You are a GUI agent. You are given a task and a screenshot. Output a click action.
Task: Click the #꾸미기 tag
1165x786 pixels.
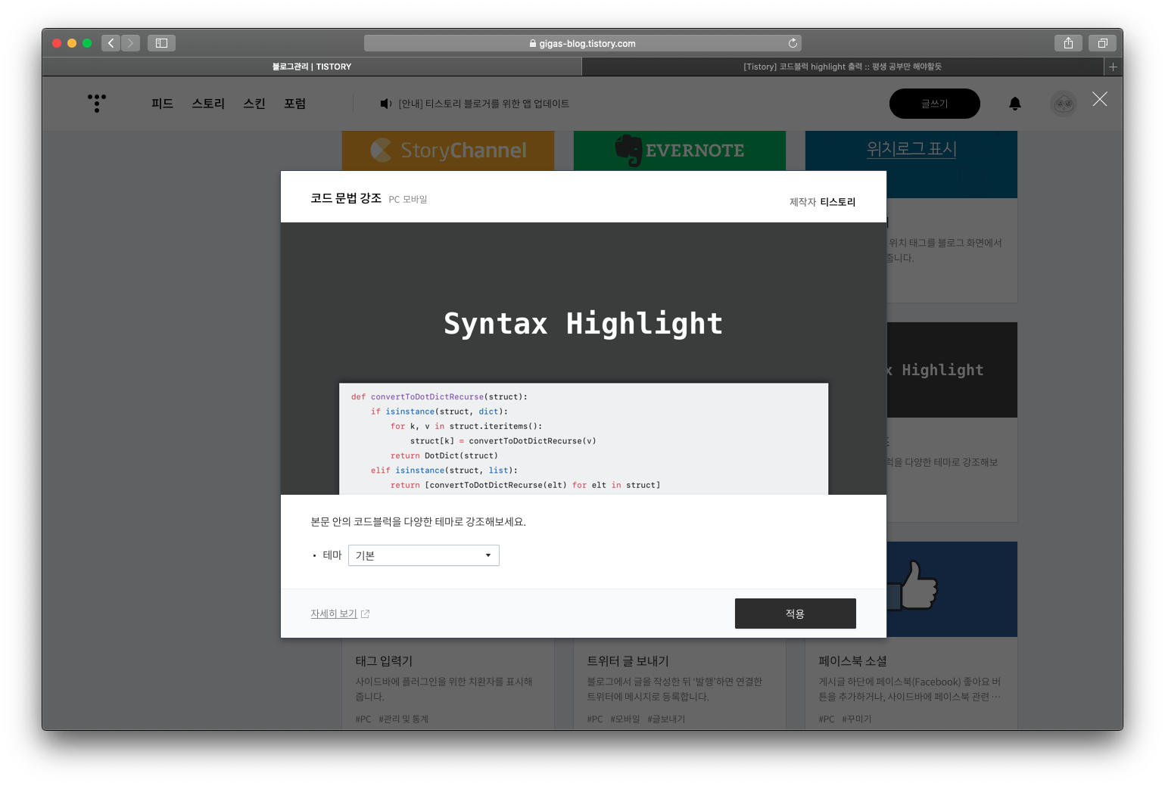tap(857, 719)
